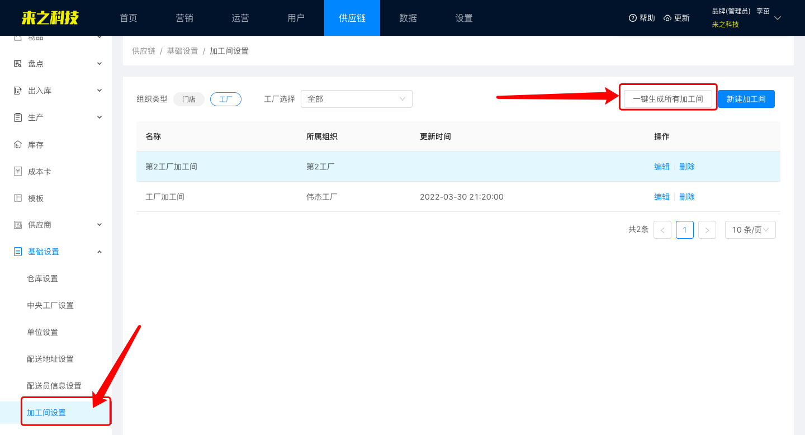
Task: Open 仓库设置 in sidebar
Action: 42,278
